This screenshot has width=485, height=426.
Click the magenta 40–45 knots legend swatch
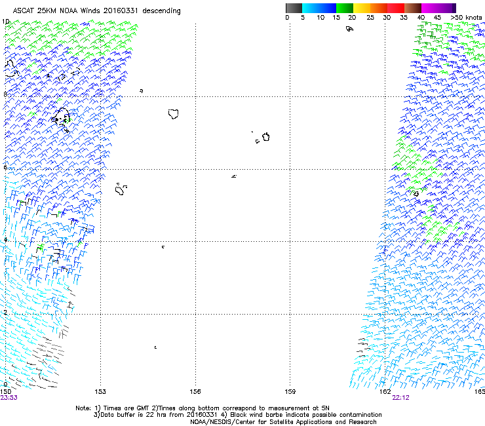pos(430,8)
